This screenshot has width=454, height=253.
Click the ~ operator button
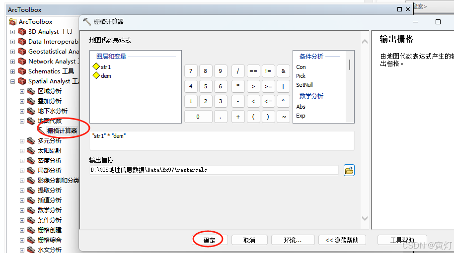284,117
